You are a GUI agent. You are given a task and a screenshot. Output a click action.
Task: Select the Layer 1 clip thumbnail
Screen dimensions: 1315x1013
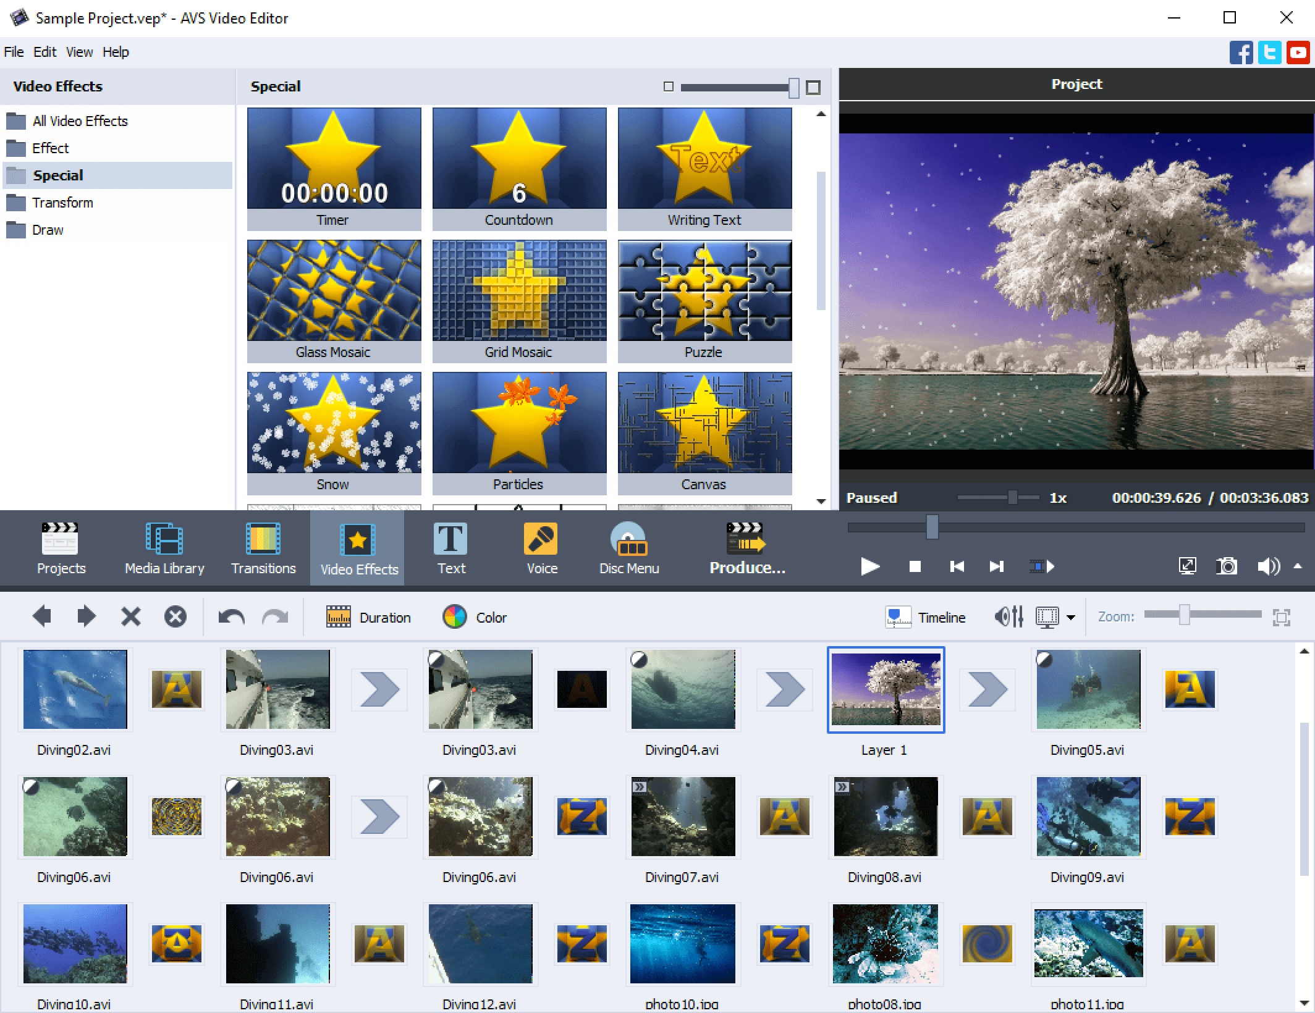[886, 689]
